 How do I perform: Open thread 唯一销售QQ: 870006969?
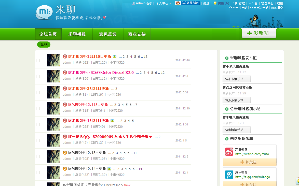pyautogui.click(x=110, y=137)
